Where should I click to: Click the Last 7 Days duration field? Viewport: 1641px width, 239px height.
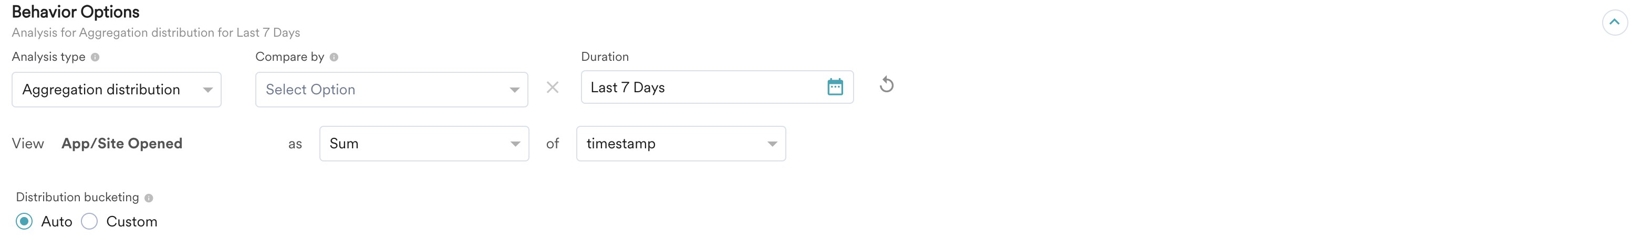(x=718, y=87)
